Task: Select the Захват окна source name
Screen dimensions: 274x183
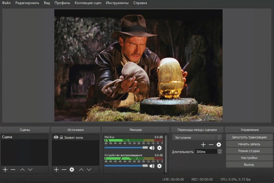Action: pyautogui.click(x=74, y=138)
